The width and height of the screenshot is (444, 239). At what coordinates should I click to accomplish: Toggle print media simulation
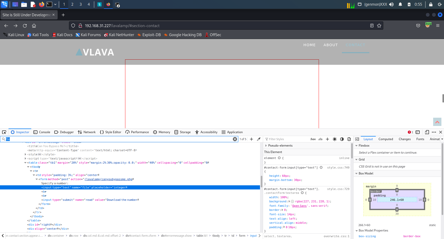(349, 139)
